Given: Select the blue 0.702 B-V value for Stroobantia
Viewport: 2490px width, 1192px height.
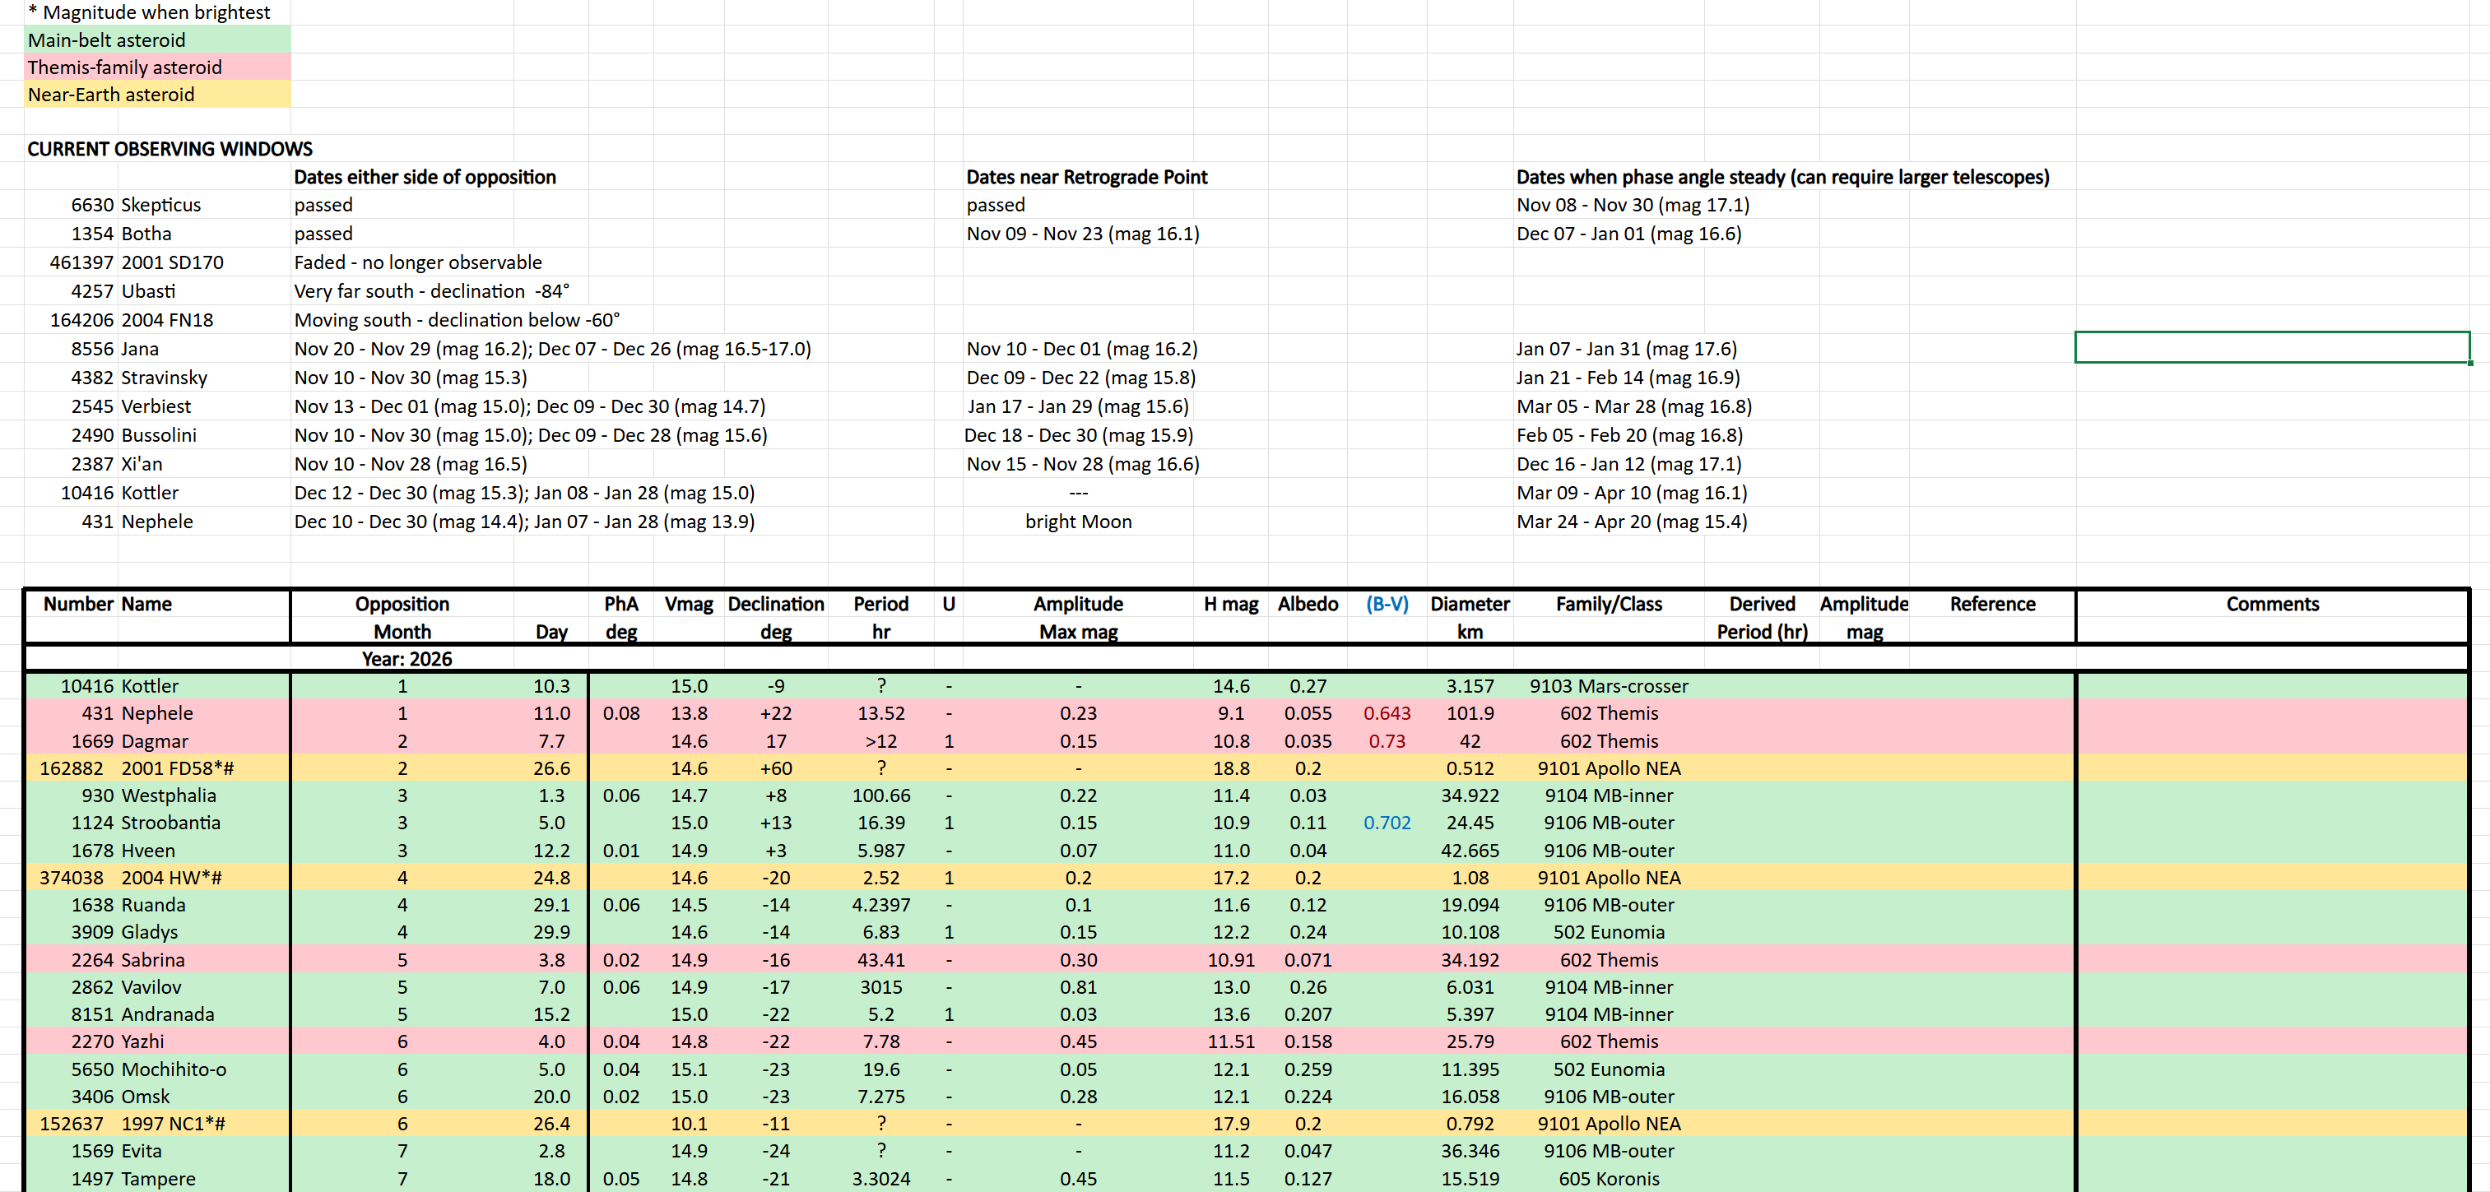Looking at the screenshot, I should 1387,823.
